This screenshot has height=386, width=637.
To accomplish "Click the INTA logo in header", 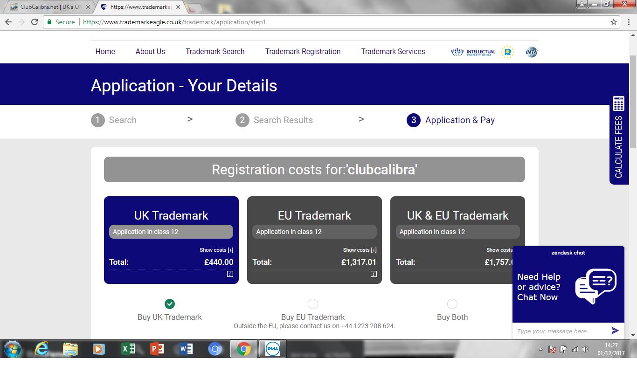I will [x=531, y=52].
